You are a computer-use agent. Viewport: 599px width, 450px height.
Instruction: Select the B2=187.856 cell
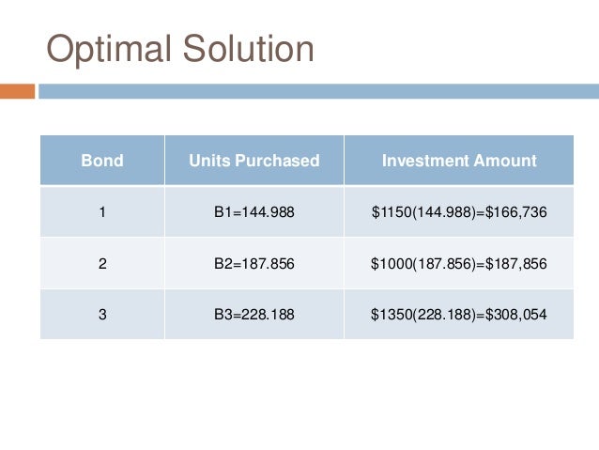tap(254, 263)
